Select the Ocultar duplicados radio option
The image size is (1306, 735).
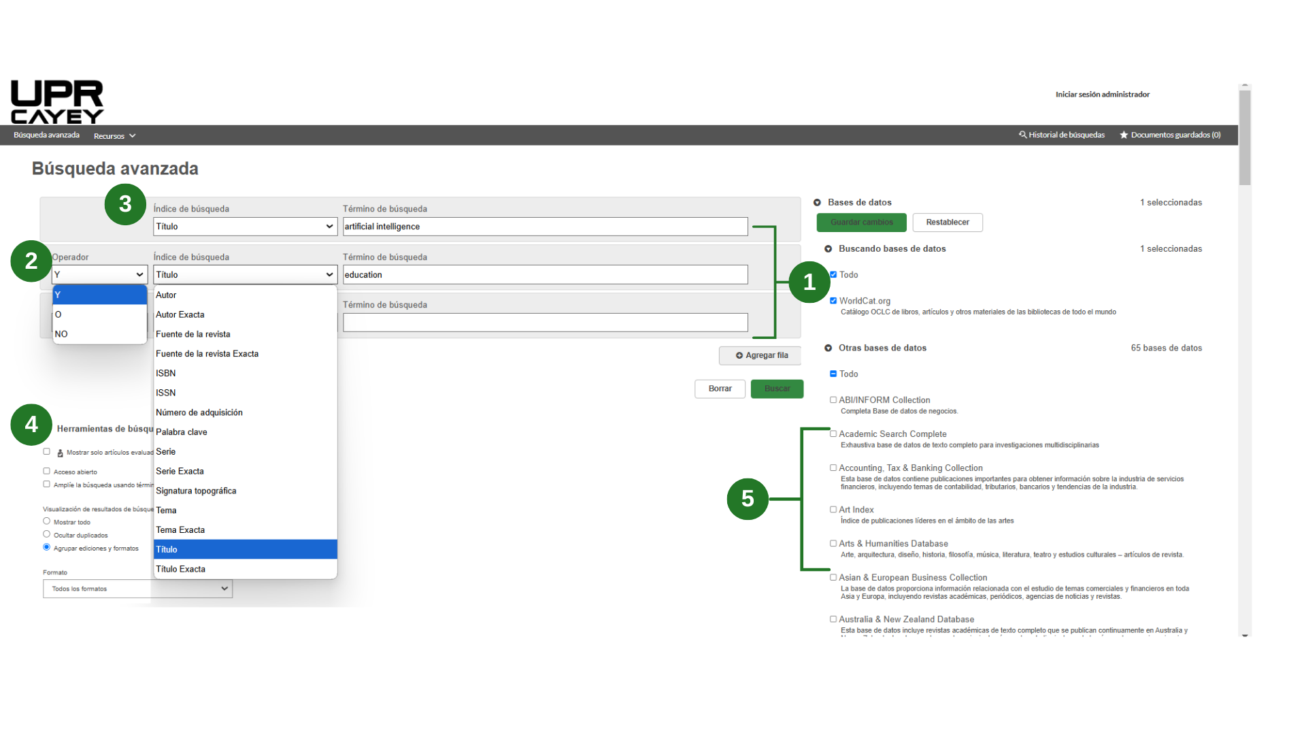(x=47, y=534)
